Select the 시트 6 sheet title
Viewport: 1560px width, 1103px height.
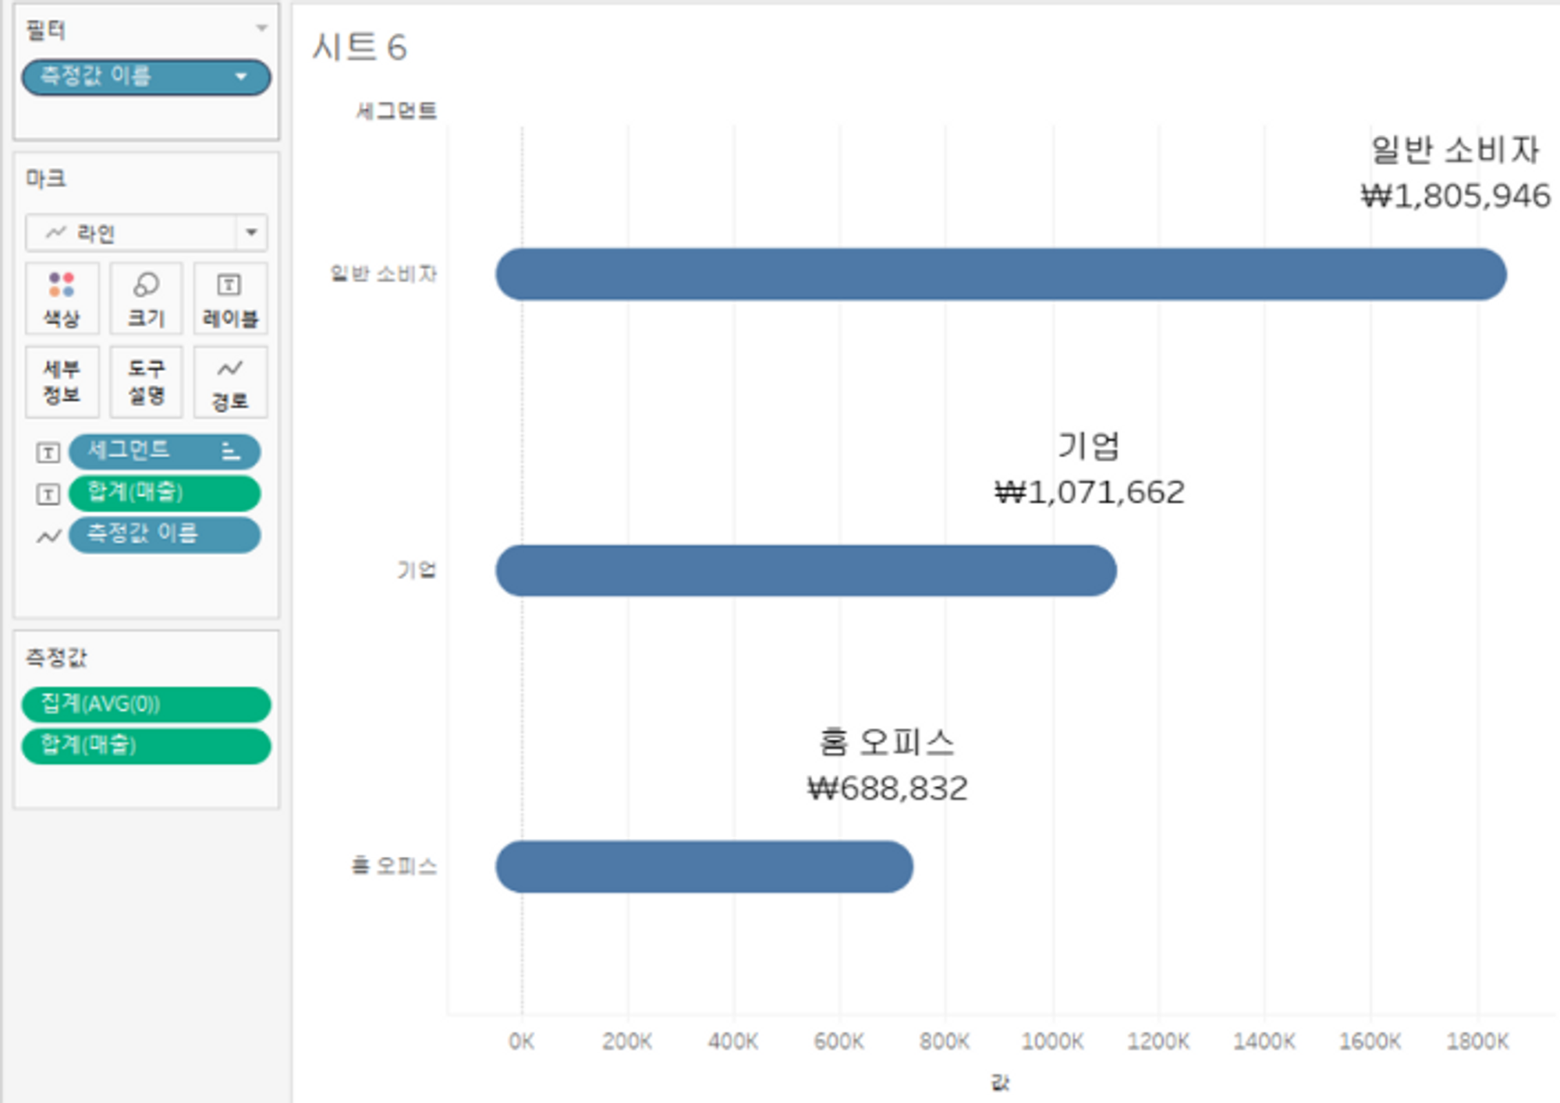click(x=360, y=48)
